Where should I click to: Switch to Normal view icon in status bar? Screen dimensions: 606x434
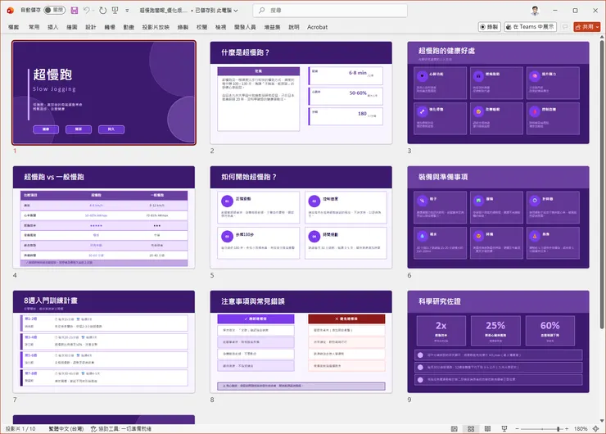(454, 428)
